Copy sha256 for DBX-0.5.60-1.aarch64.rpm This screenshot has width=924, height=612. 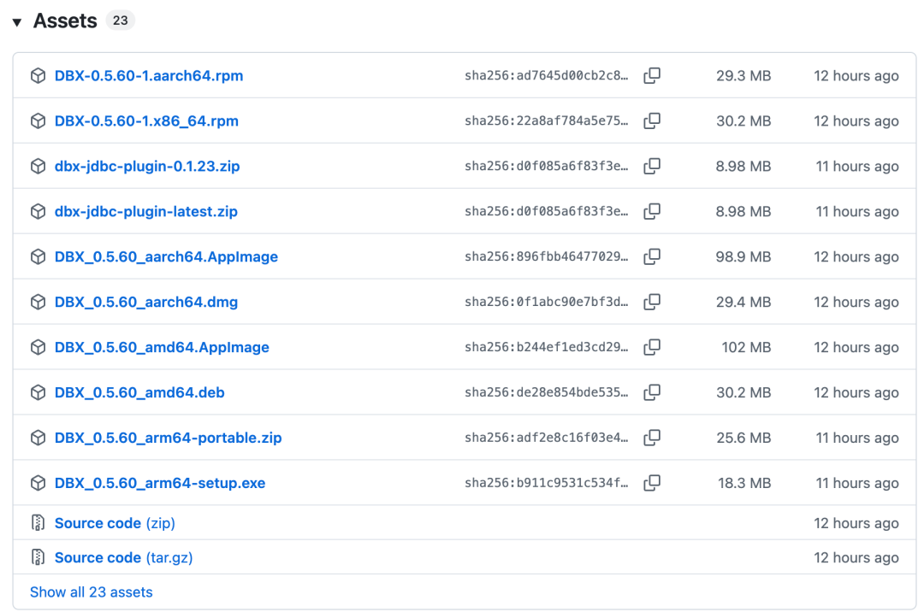tap(652, 75)
